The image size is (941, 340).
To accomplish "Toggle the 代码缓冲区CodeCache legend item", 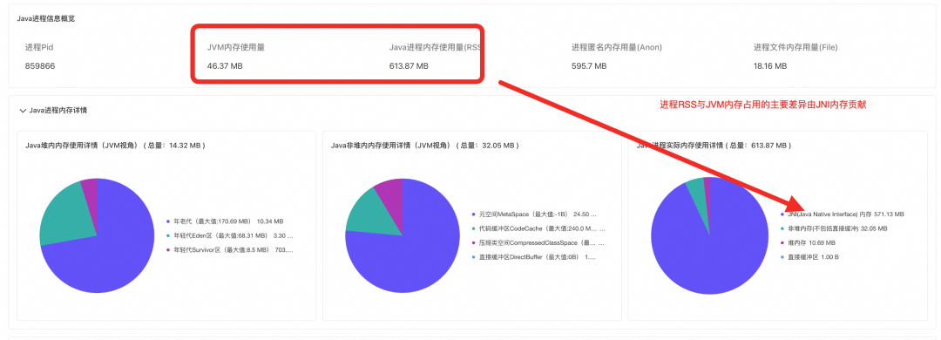I will click(539, 229).
